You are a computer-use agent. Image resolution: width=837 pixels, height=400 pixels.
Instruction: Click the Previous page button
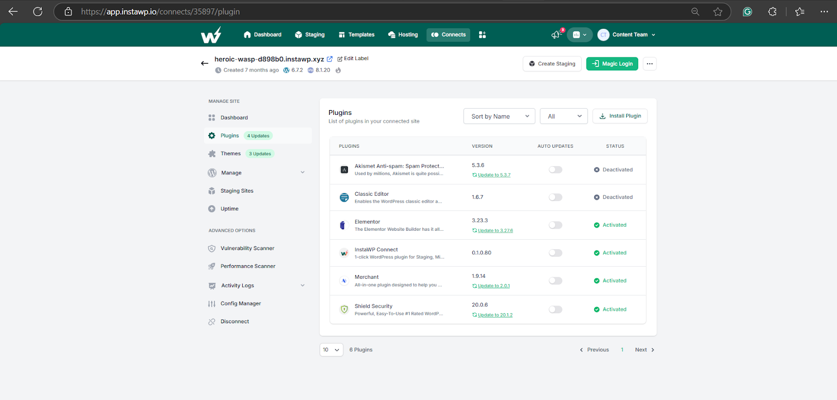[x=594, y=350]
